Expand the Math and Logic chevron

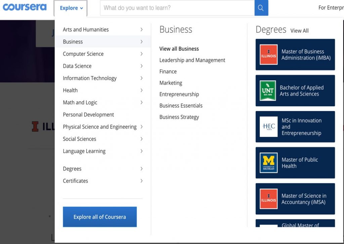pyautogui.click(x=141, y=102)
